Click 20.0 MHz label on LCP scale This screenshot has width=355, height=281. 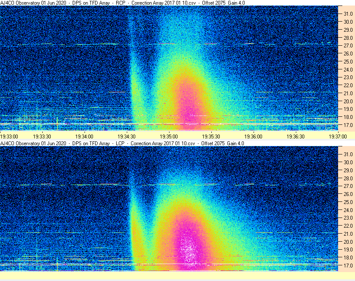(348, 242)
